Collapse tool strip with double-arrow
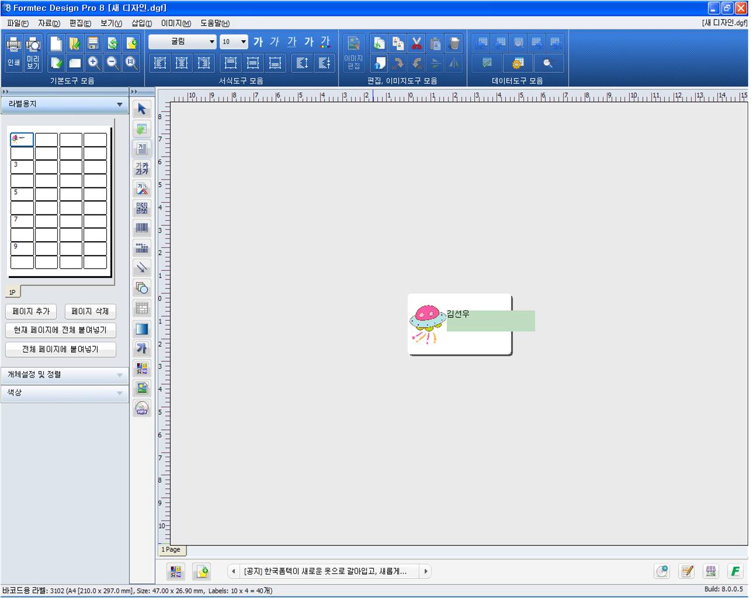 click(x=134, y=92)
